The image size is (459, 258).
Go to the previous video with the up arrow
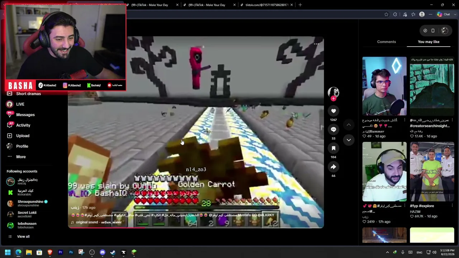(349, 125)
